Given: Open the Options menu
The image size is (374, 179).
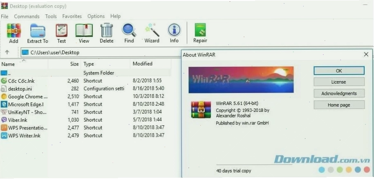Looking at the screenshot, I should (96, 16).
